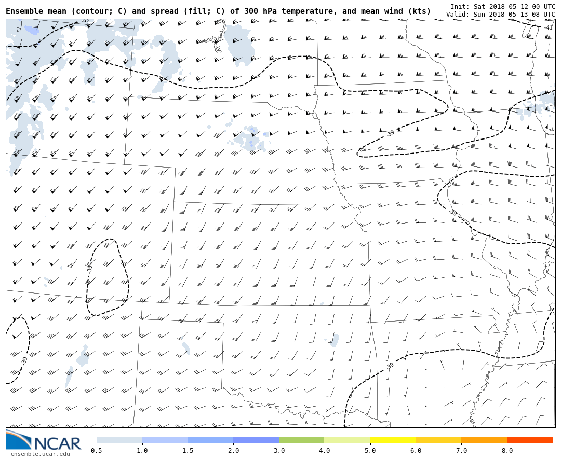The image size is (561, 460).
Task: Pick the red-orange colorbar segment above 8.0
Action: tap(530, 440)
